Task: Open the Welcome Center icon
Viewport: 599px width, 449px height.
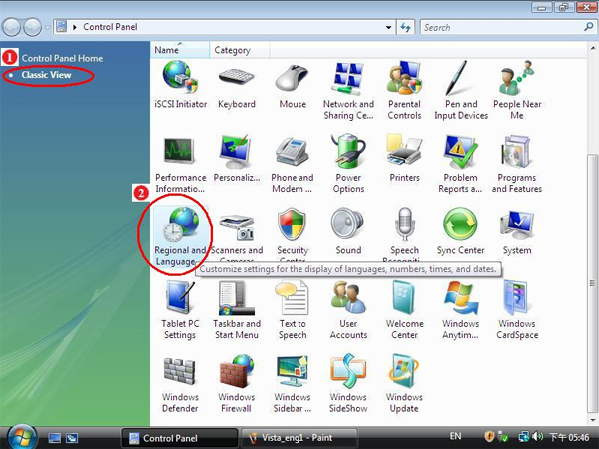Action: [403, 297]
